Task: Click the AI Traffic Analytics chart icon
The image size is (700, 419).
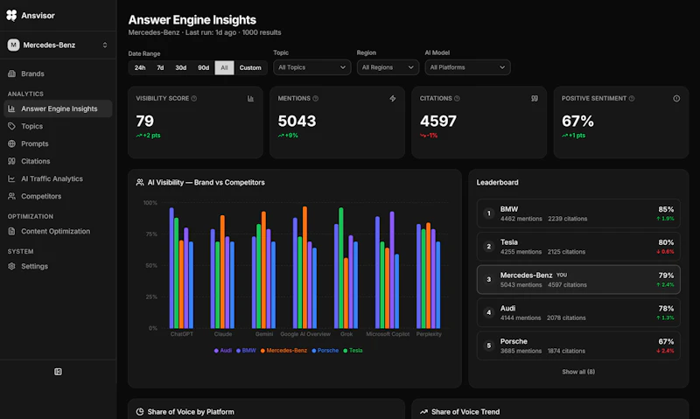Action: point(11,178)
